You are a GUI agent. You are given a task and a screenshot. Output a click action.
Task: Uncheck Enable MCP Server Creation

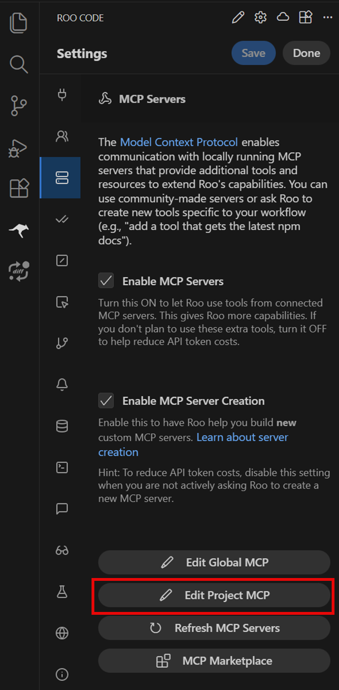[106, 401]
